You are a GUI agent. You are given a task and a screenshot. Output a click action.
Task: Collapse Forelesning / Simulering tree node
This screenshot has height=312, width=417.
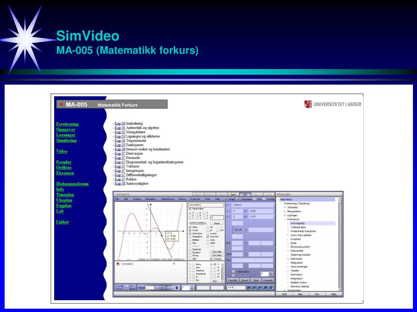(281, 204)
